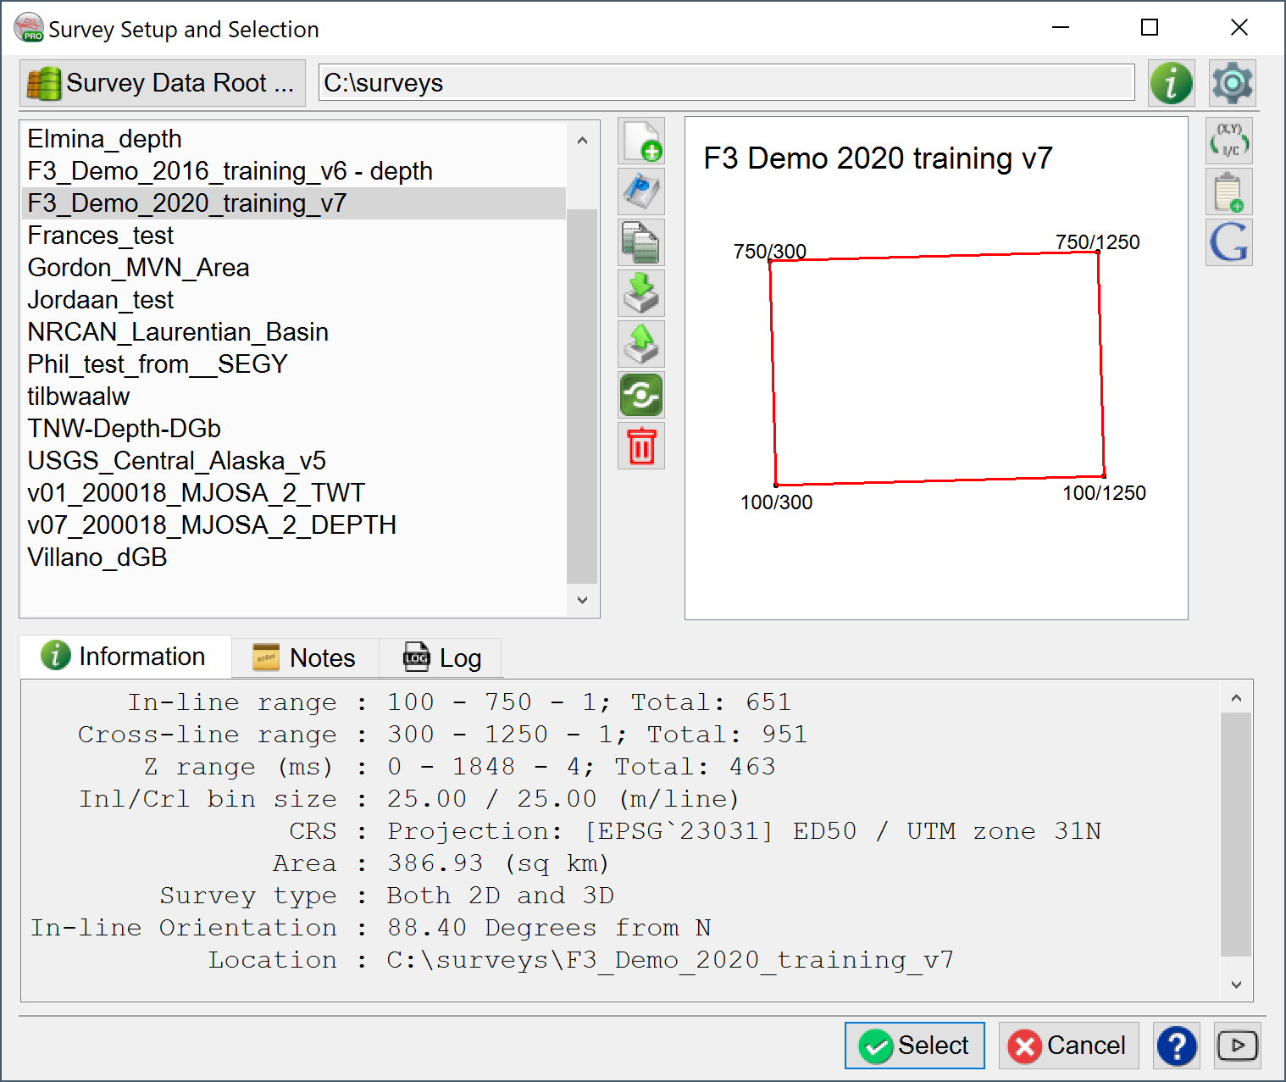Open the Log tab

(x=442, y=658)
